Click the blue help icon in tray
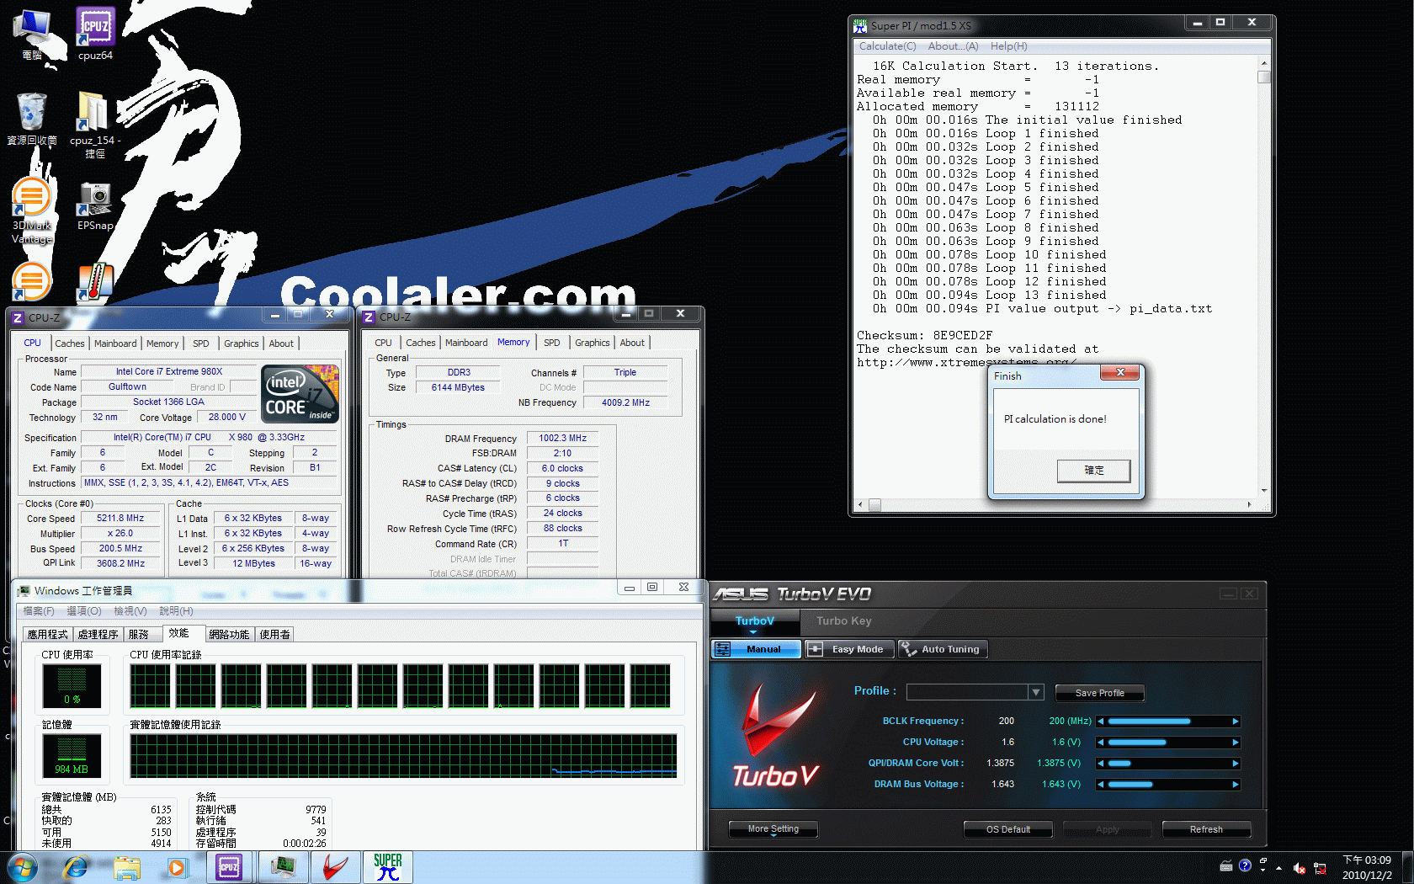This screenshot has width=1414, height=884. pyautogui.click(x=1245, y=865)
